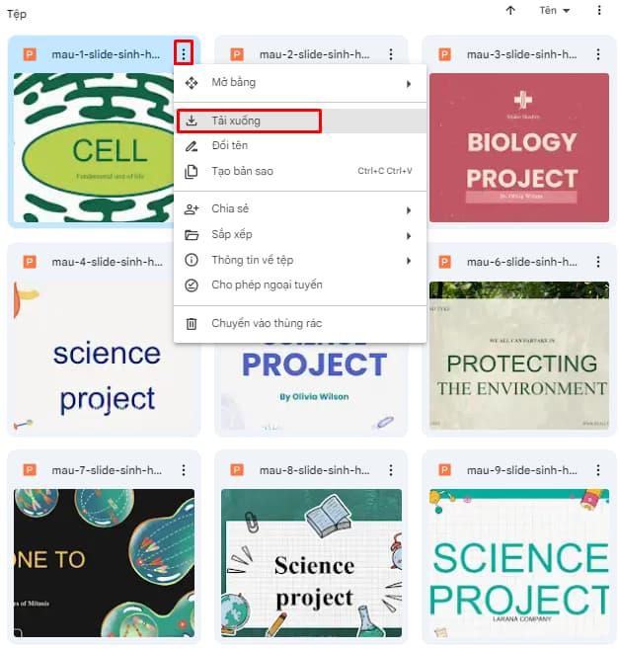The image size is (620, 650).
Task: Open the list header three-dot menu
Action: click(598, 11)
